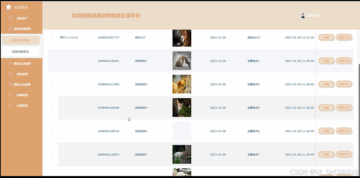Collapse the 流浪动物管理 menu
Image resolution: width=360 pixels, height=178 pixels.
point(21,29)
